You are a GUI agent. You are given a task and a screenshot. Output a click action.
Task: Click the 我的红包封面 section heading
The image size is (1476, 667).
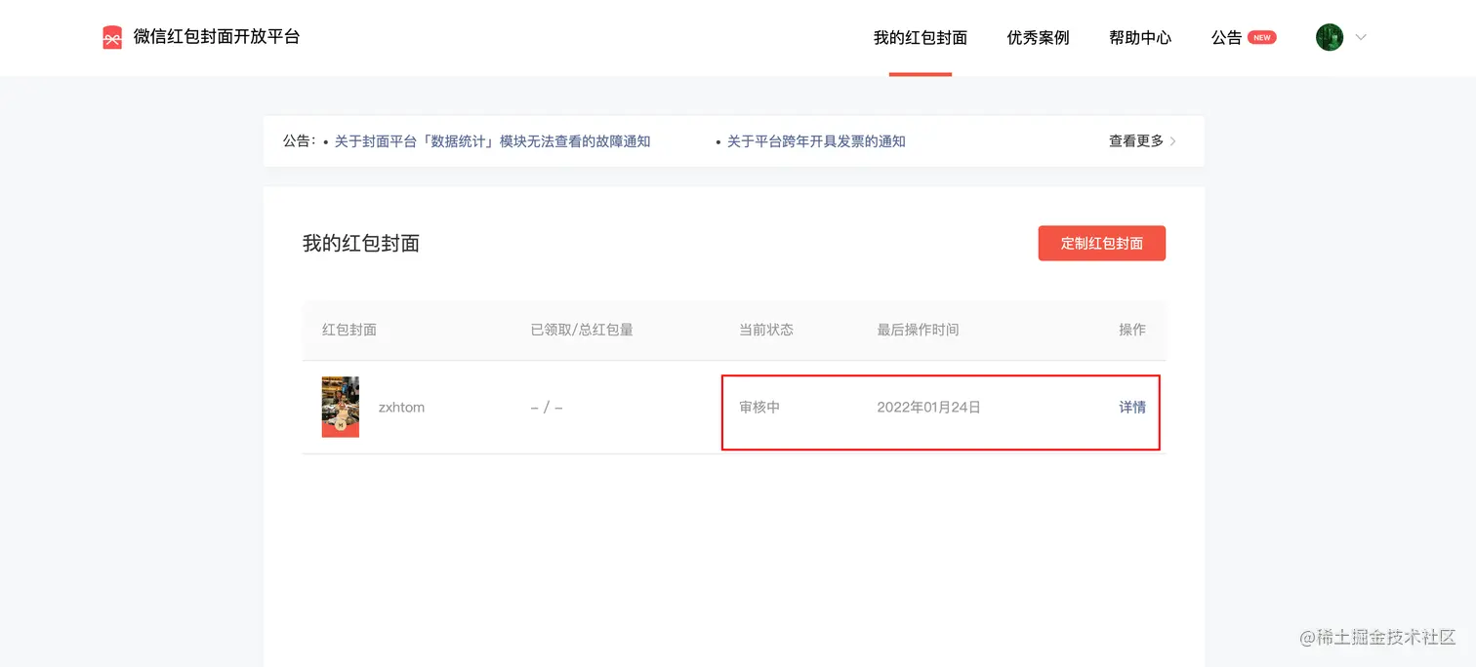click(361, 244)
